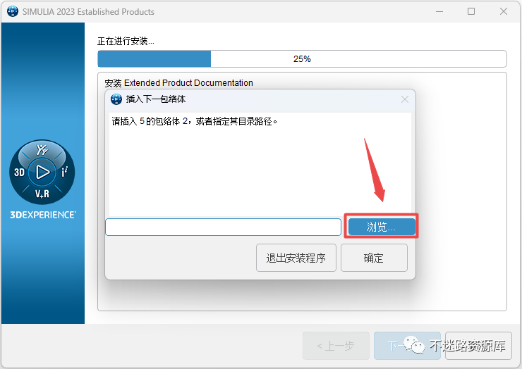Click the WeChat logo in the watermark
522x369 pixels.
click(414, 344)
